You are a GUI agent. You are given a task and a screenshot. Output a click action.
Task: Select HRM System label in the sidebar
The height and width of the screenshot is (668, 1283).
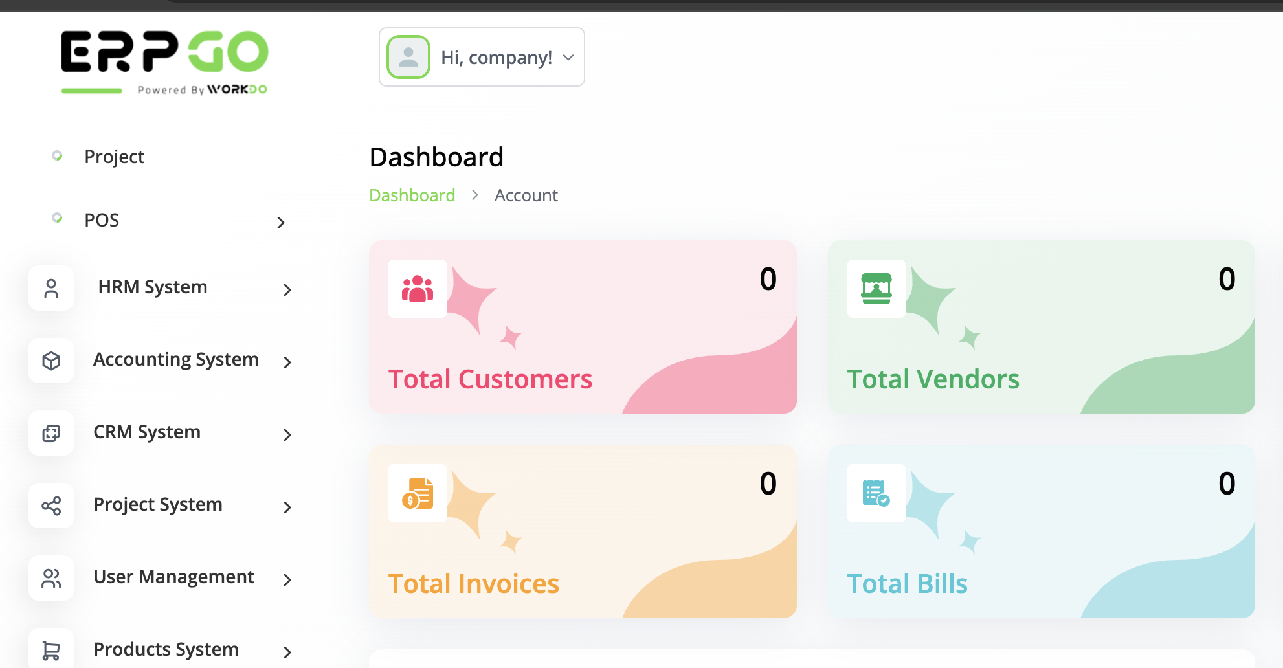(x=153, y=287)
